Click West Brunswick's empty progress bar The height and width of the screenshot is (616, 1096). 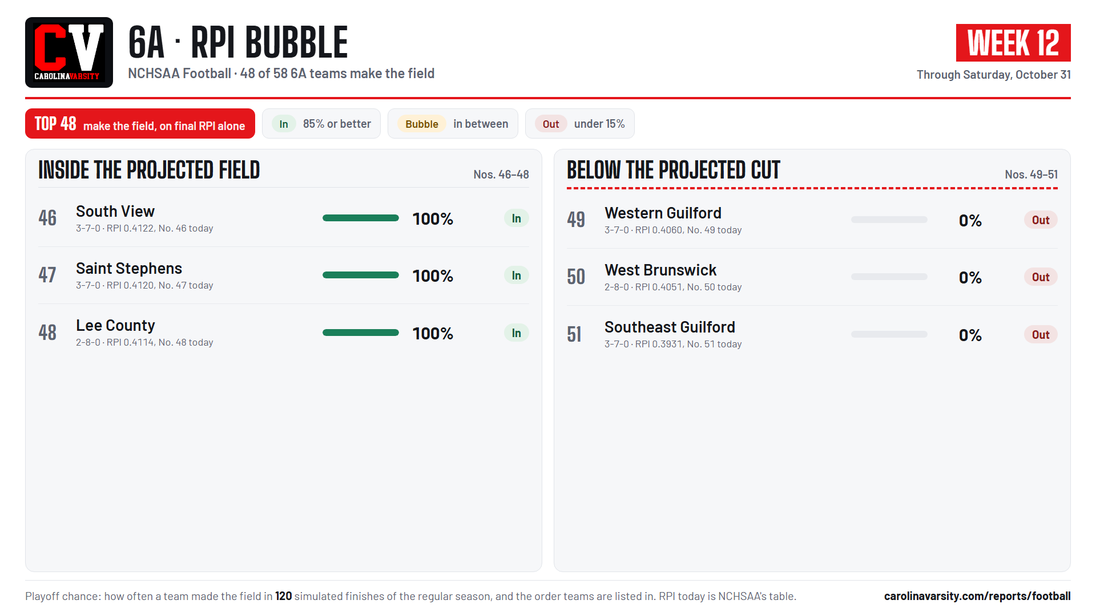click(x=889, y=277)
